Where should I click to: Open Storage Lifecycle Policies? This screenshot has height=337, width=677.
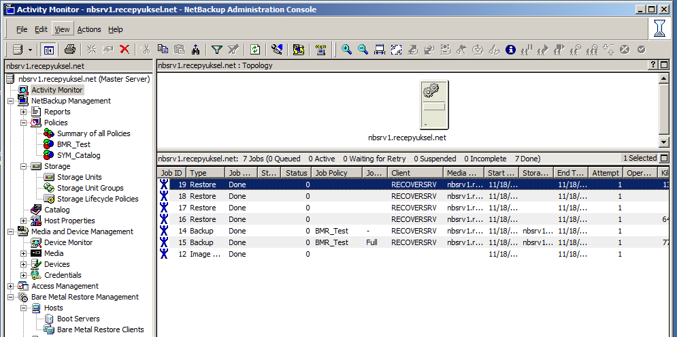[97, 199]
